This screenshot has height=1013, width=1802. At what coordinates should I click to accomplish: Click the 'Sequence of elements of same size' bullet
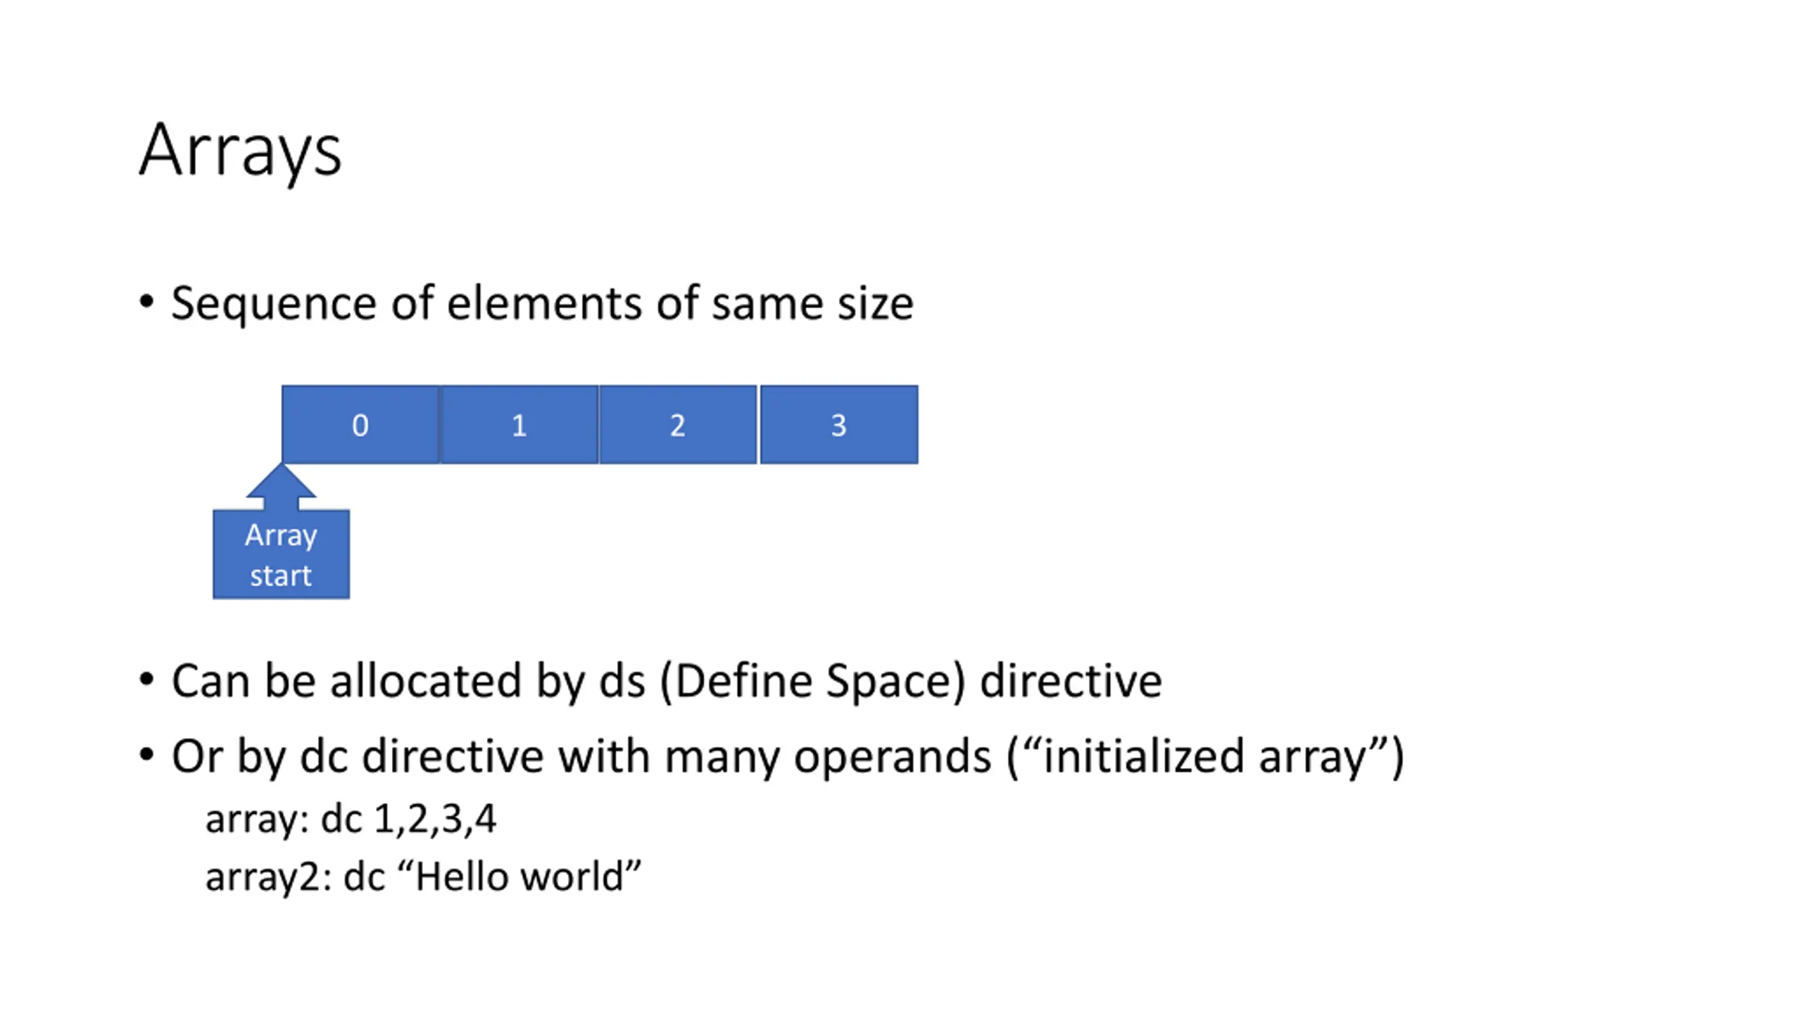pyautogui.click(x=542, y=303)
